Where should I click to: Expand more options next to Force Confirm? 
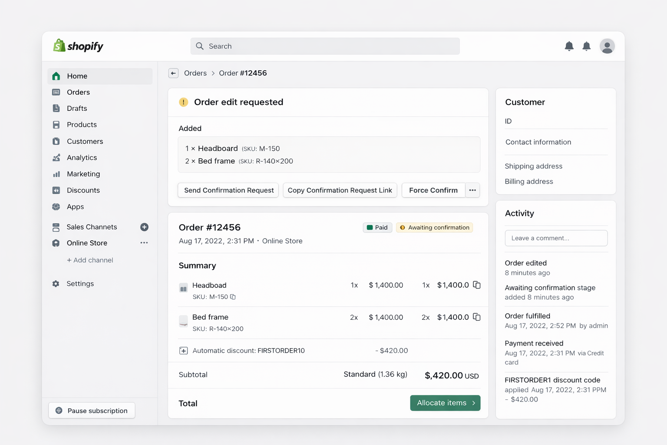coord(472,190)
